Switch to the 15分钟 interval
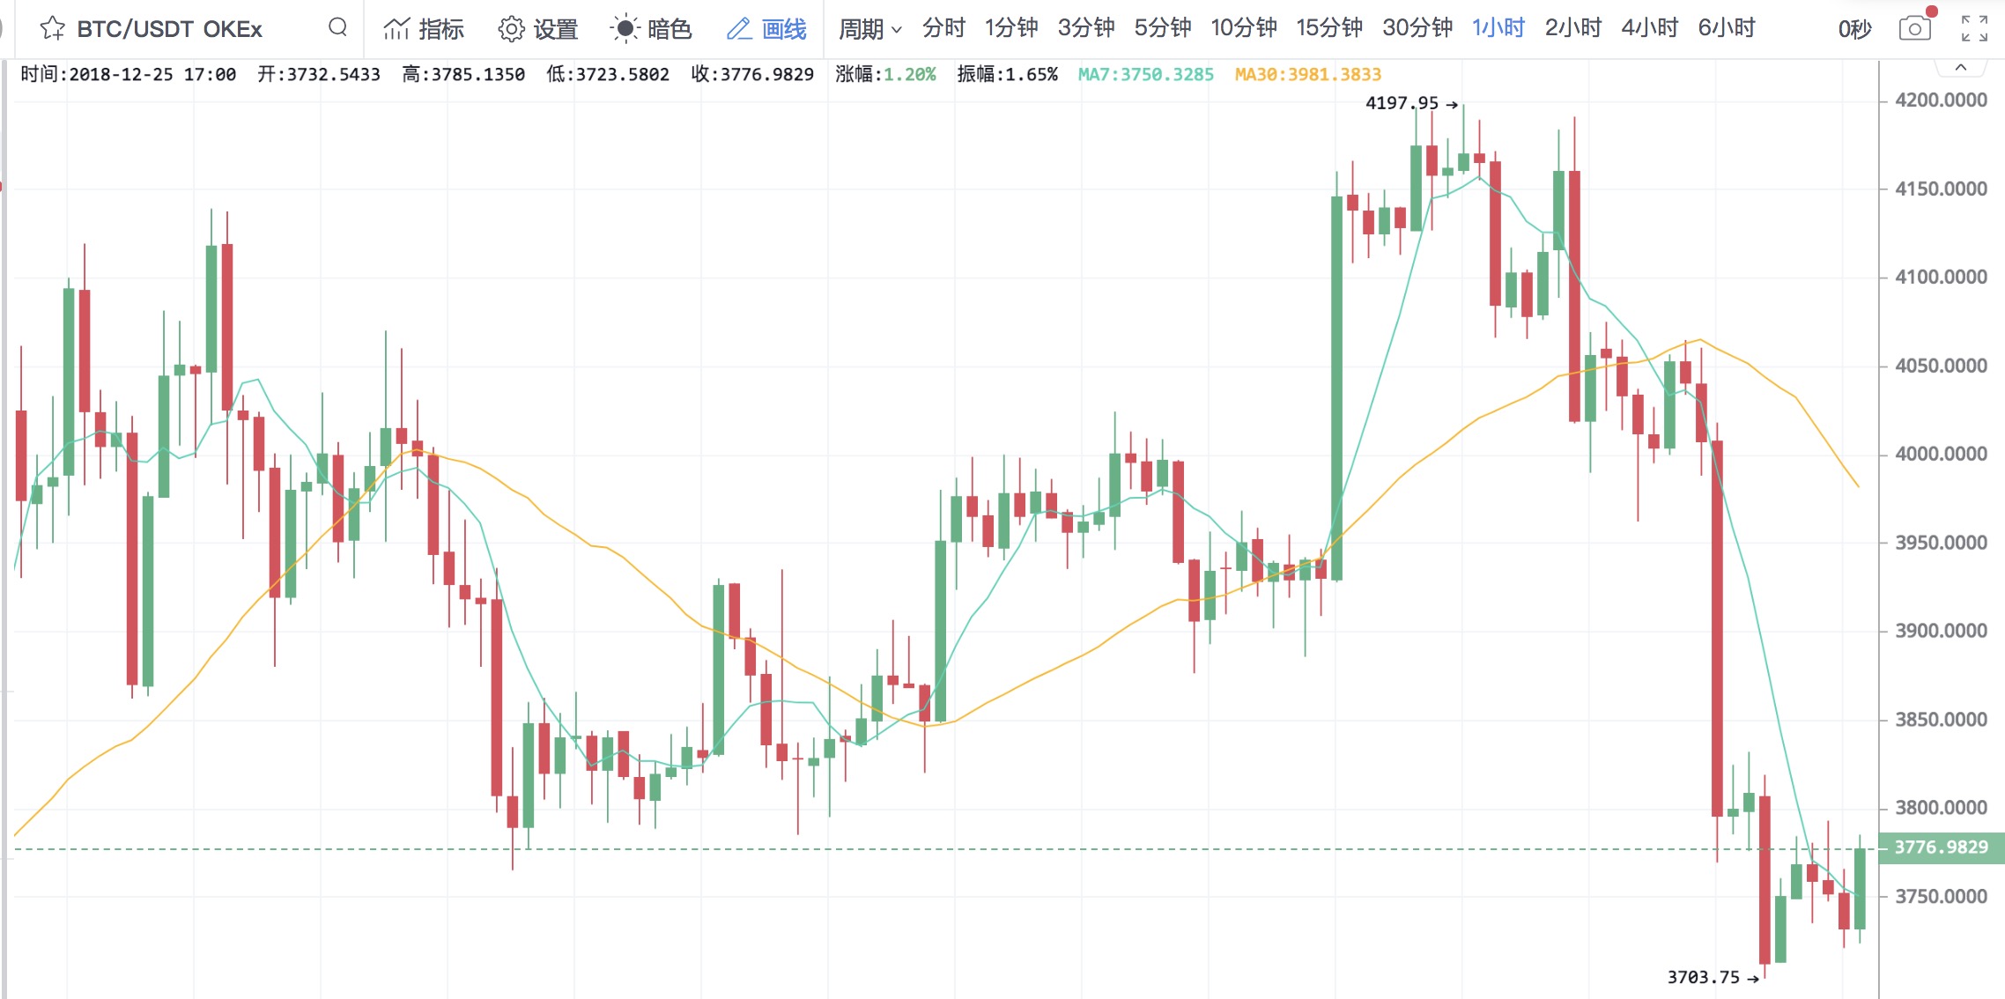The image size is (2005, 999). [x=1328, y=29]
